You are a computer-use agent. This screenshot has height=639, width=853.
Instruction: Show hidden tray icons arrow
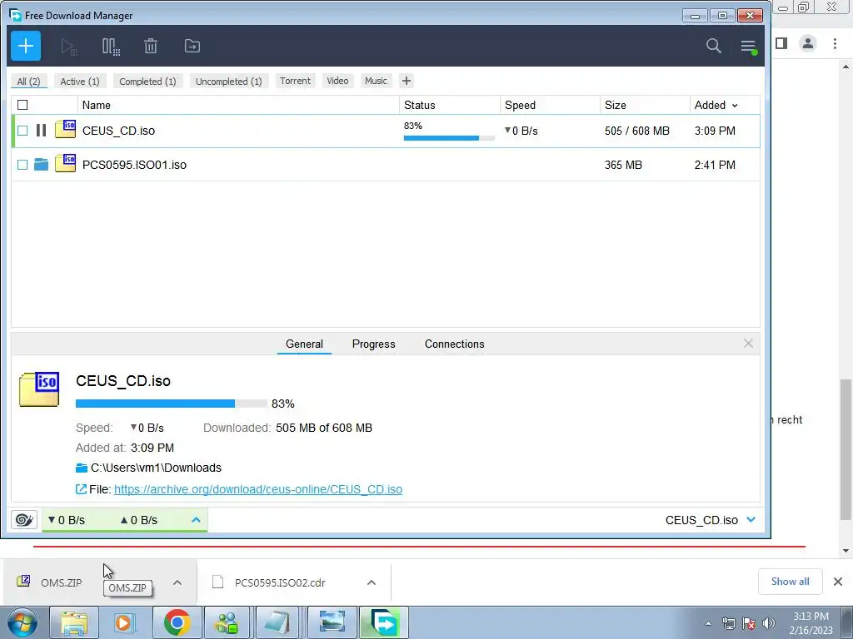click(708, 623)
